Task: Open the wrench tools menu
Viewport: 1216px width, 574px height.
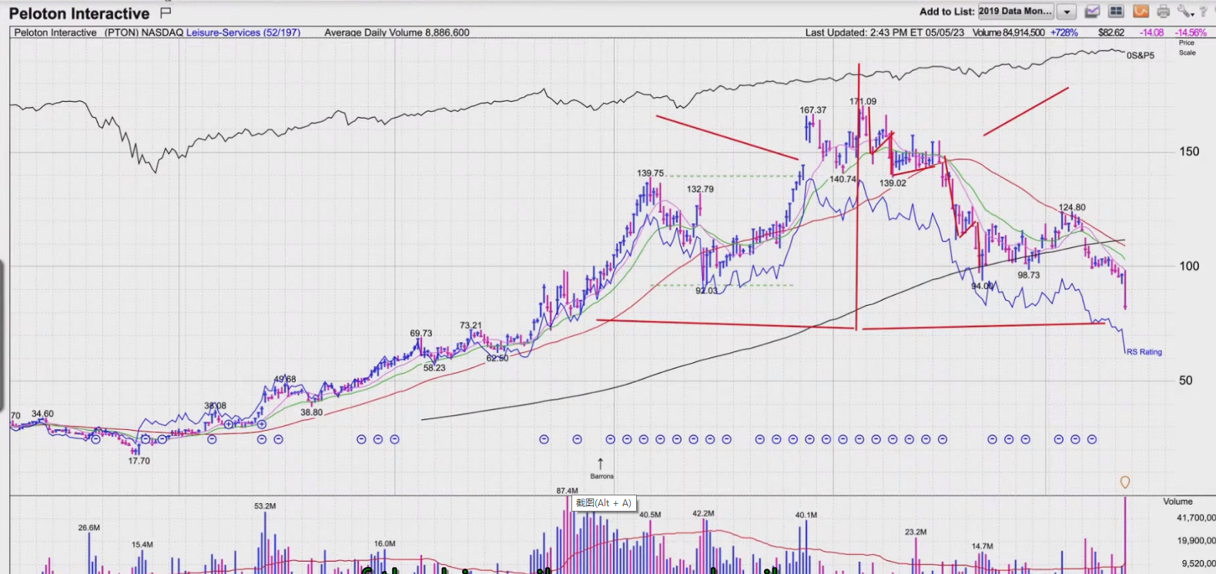Action: 1184,12
